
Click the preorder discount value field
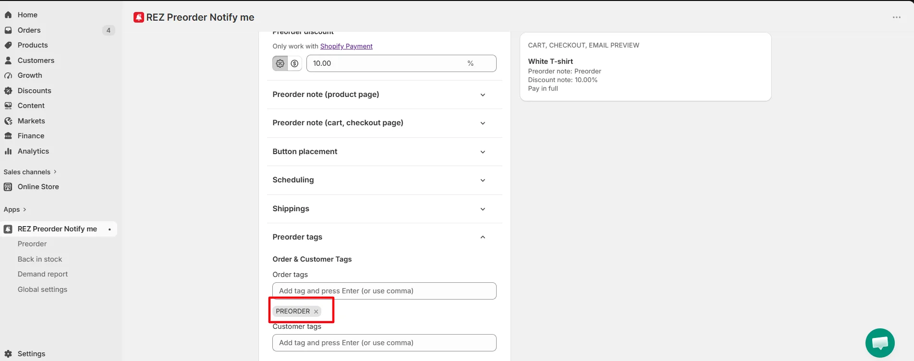pos(402,63)
